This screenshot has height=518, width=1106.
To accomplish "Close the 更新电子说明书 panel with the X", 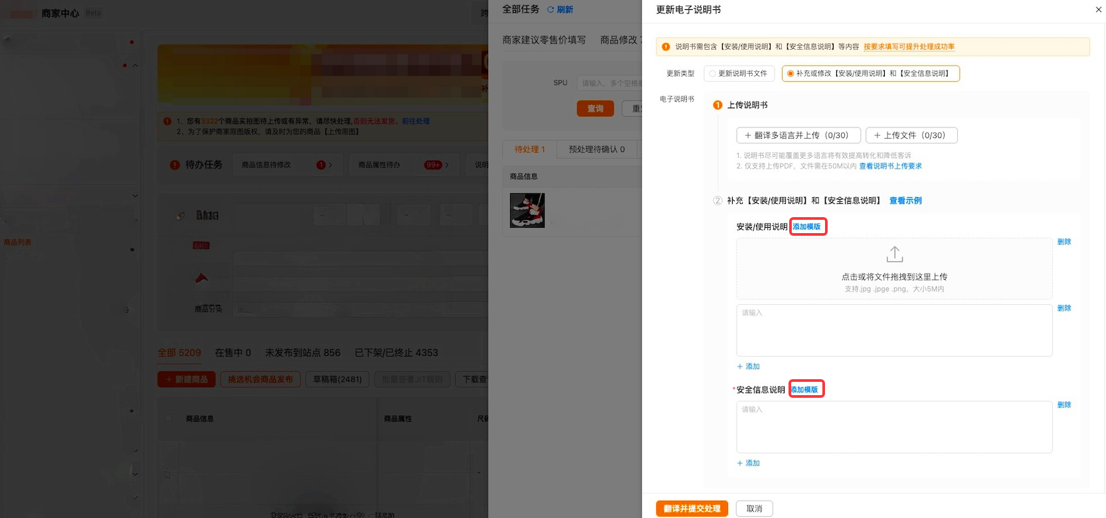I will tap(1098, 10).
